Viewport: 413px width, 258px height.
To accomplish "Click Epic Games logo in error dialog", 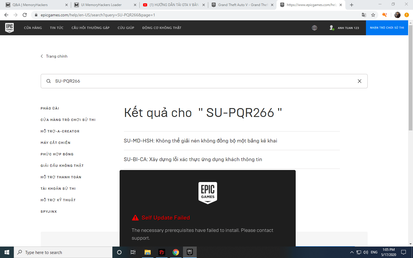I will coord(208,193).
